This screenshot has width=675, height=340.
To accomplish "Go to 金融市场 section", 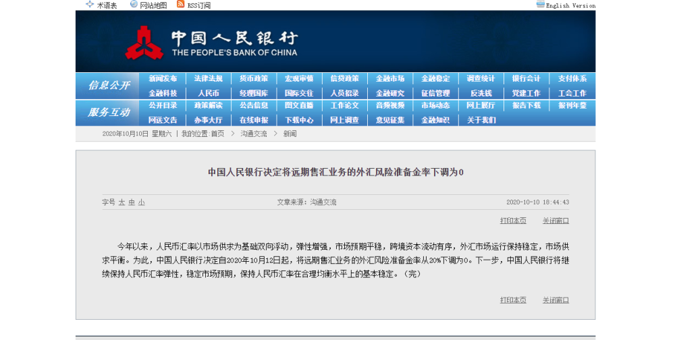I will [x=390, y=78].
